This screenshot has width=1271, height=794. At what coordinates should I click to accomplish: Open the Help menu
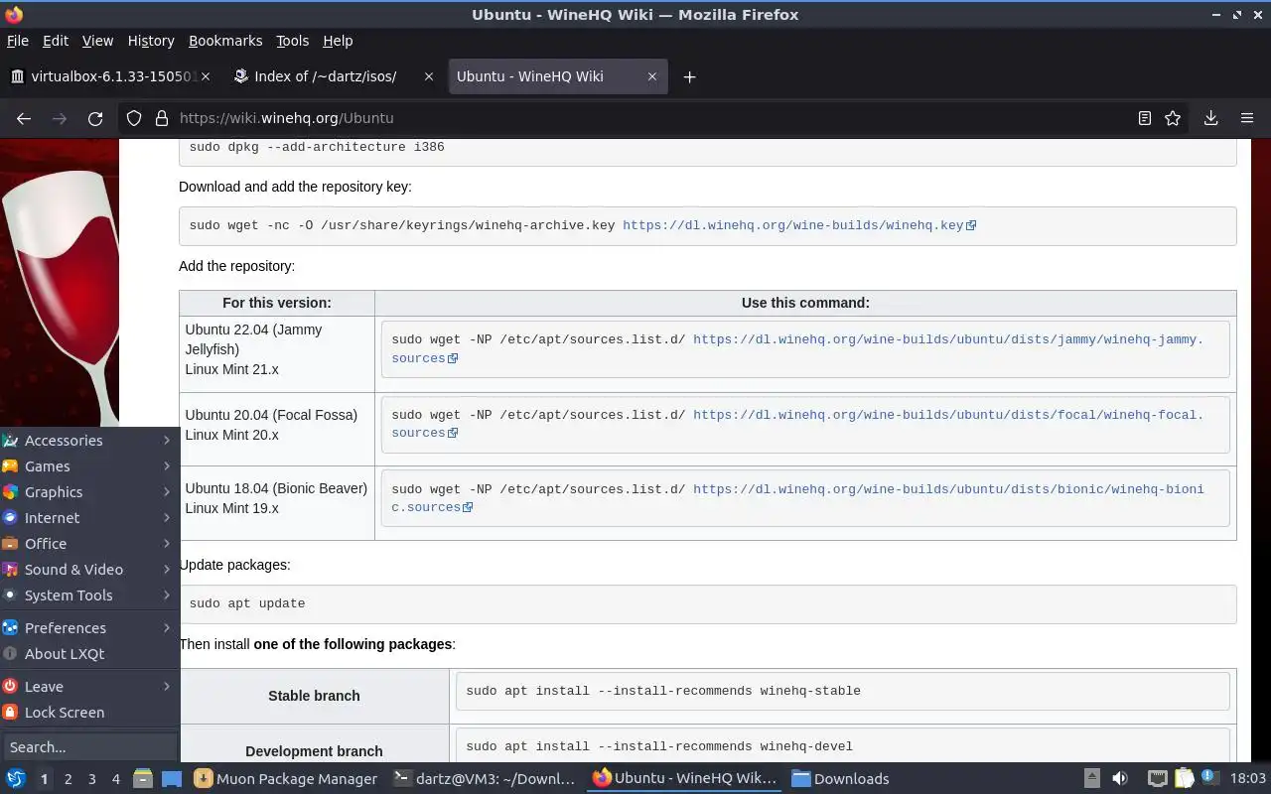[338, 41]
